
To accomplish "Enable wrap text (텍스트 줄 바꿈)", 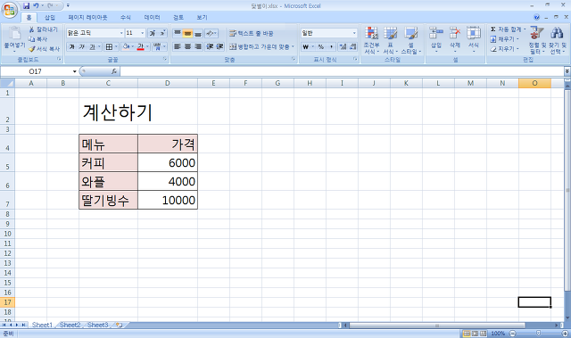I will pyautogui.click(x=252, y=33).
